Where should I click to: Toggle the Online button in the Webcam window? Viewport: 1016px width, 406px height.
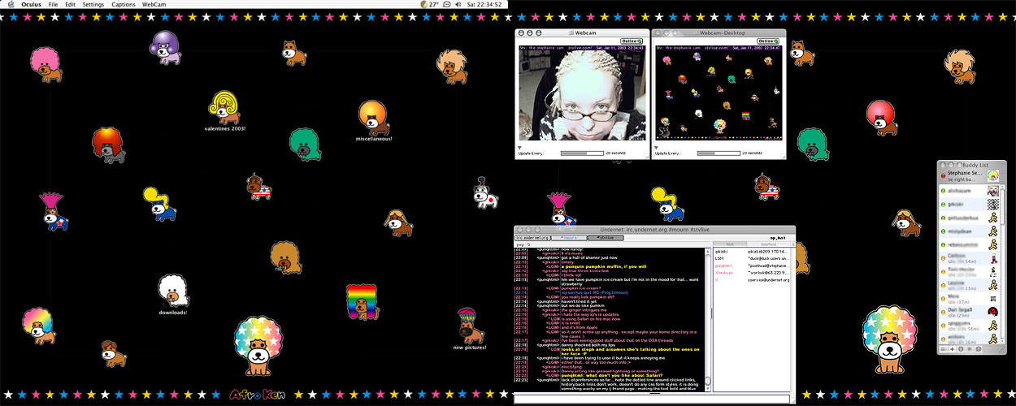[x=631, y=41]
